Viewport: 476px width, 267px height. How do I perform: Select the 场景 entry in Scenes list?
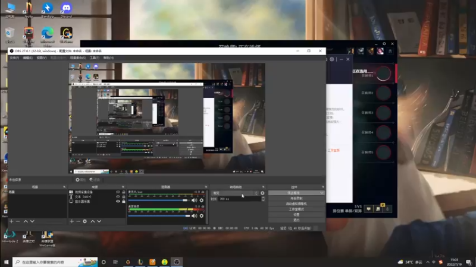(37, 192)
